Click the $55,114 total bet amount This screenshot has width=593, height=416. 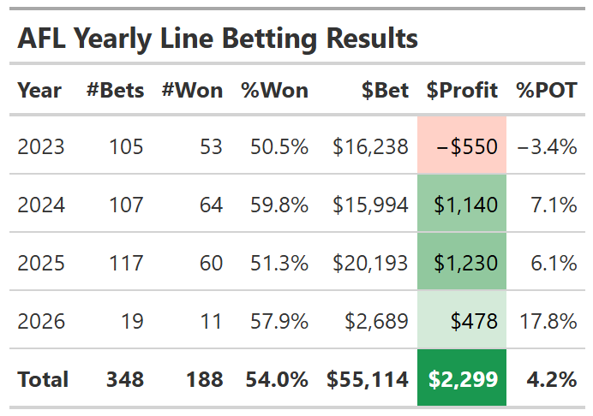[368, 379]
